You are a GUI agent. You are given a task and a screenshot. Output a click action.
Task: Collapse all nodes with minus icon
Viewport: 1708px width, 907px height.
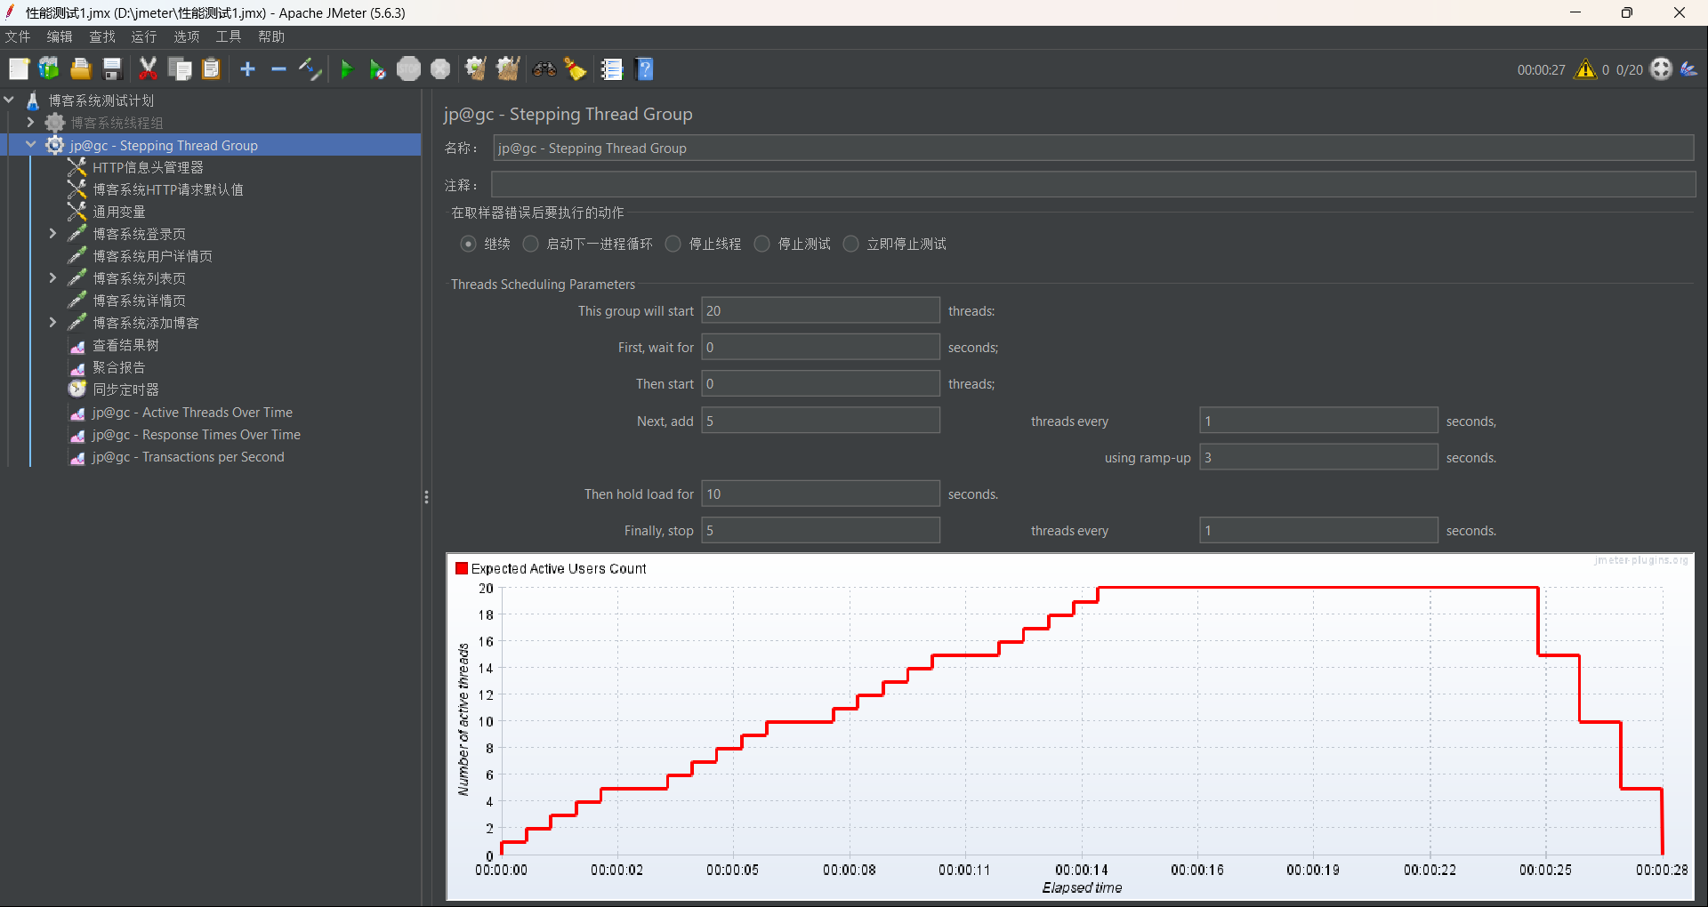coord(278,69)
